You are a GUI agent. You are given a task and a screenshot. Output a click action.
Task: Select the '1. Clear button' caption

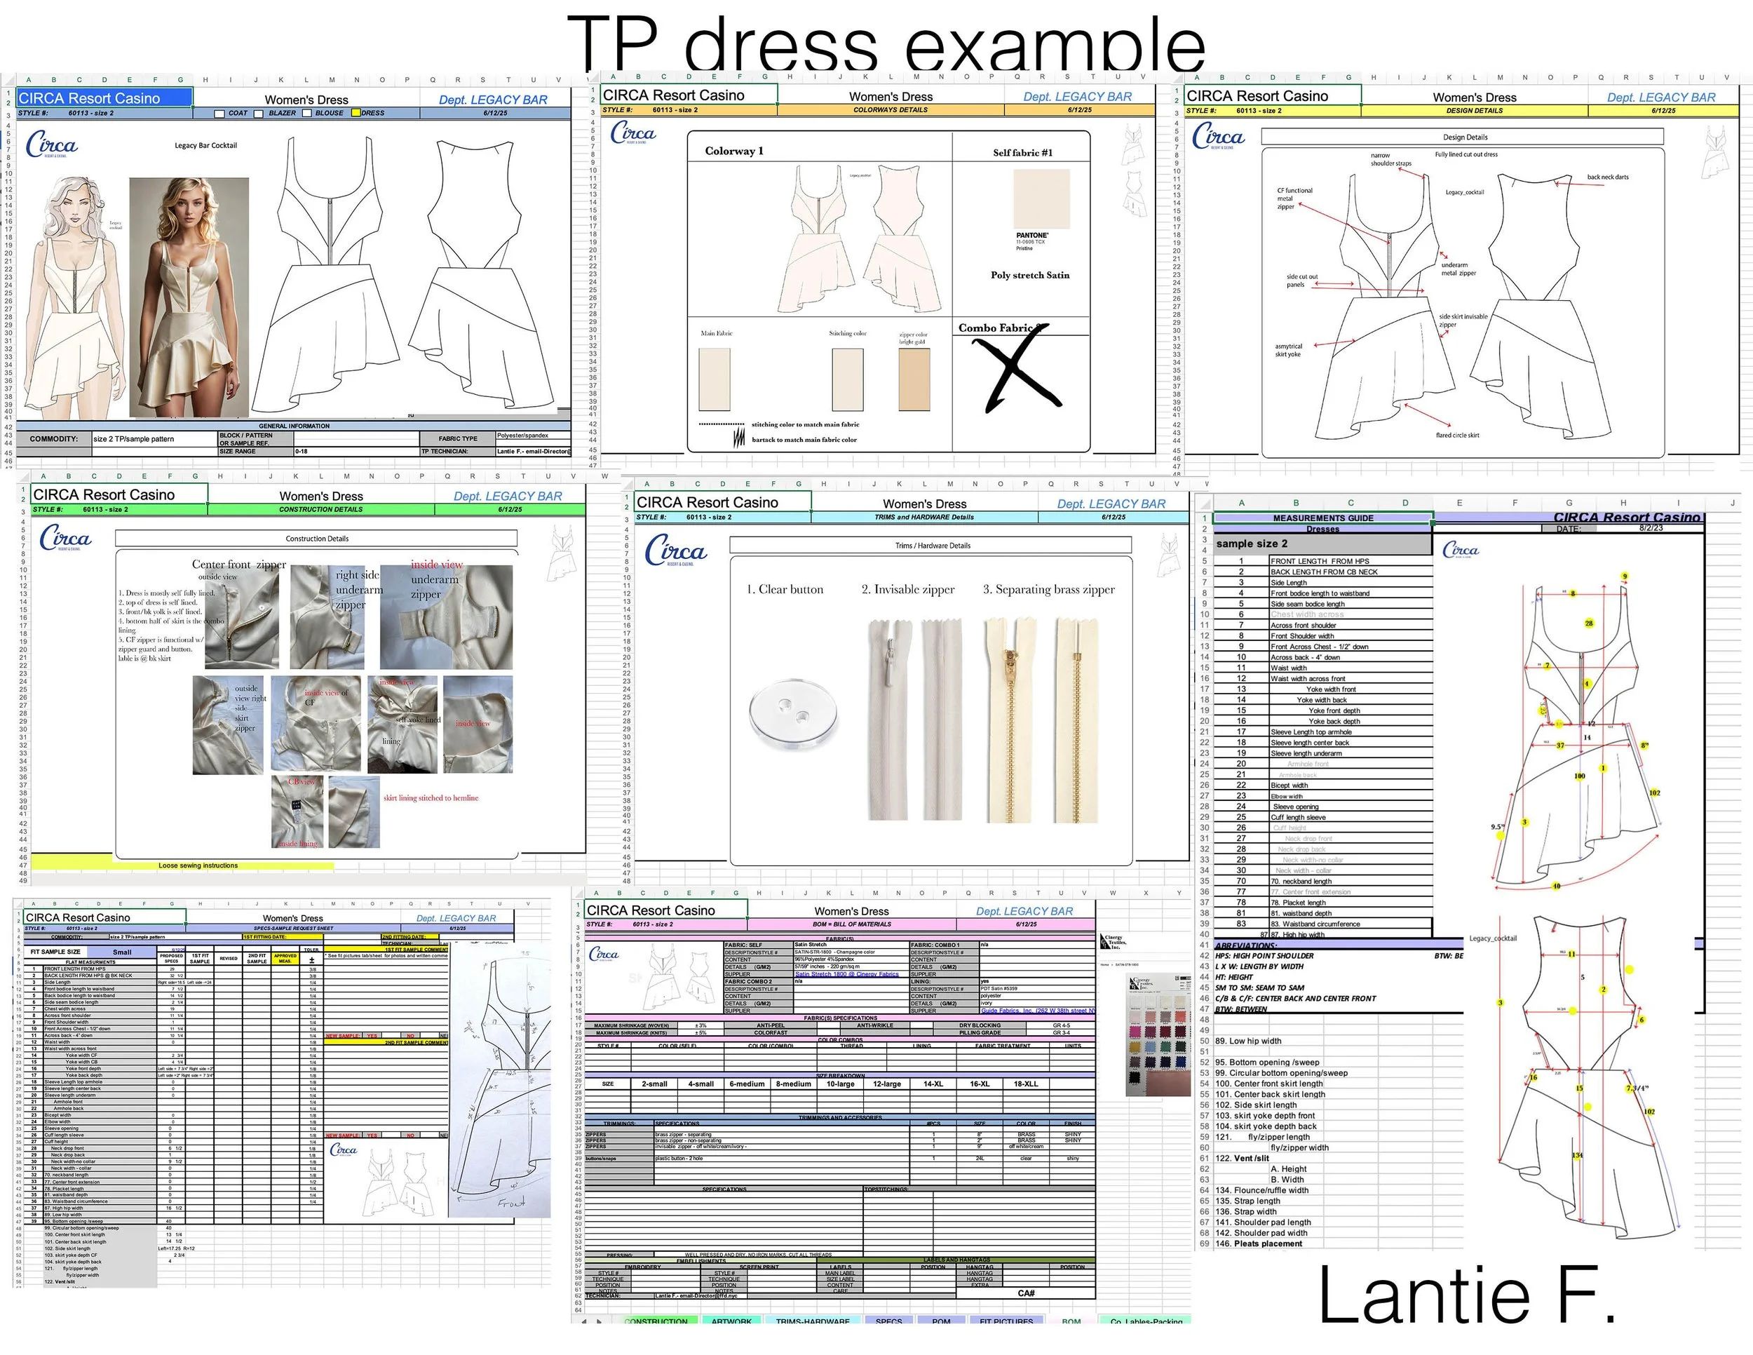tap(785, 589)
